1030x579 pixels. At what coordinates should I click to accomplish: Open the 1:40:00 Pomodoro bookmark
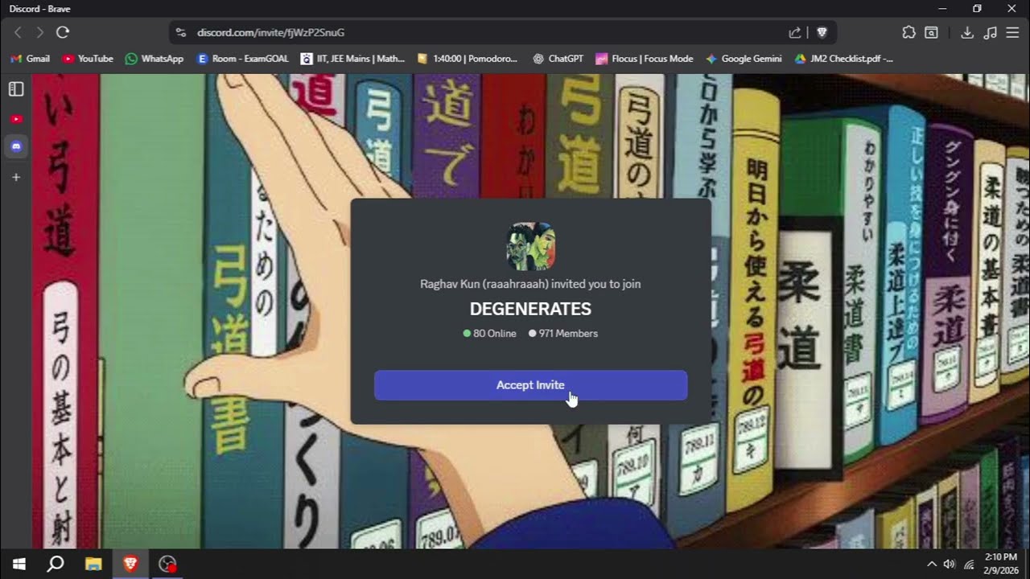(x=468, y=59)
